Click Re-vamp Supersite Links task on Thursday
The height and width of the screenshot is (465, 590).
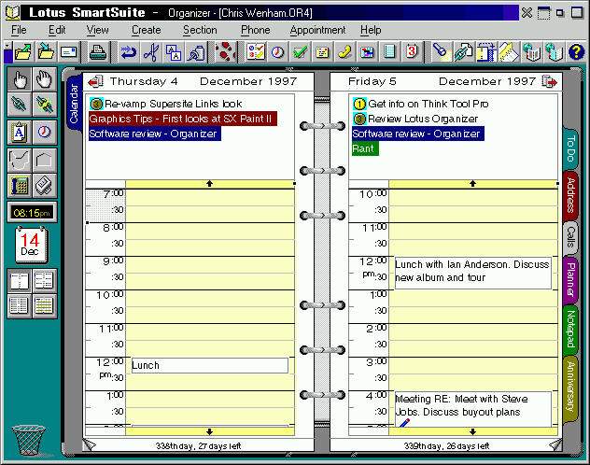pos(166,104)
